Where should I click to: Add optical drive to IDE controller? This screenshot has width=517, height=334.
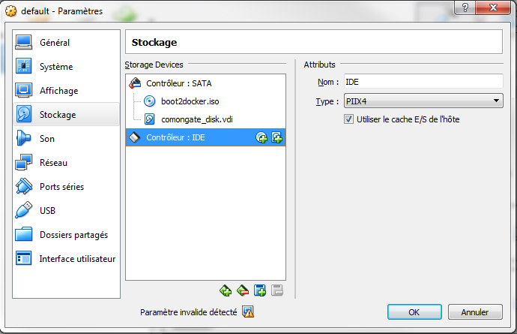tap(261, 138)
